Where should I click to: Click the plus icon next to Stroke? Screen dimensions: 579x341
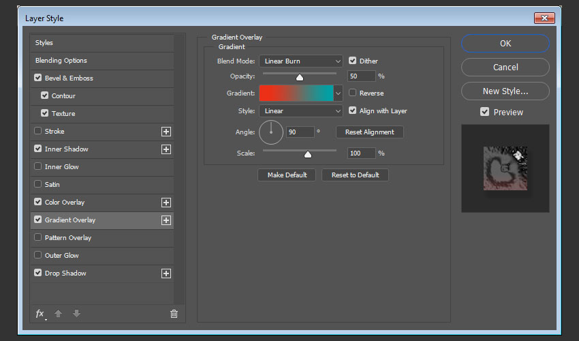tap(166, 132)
